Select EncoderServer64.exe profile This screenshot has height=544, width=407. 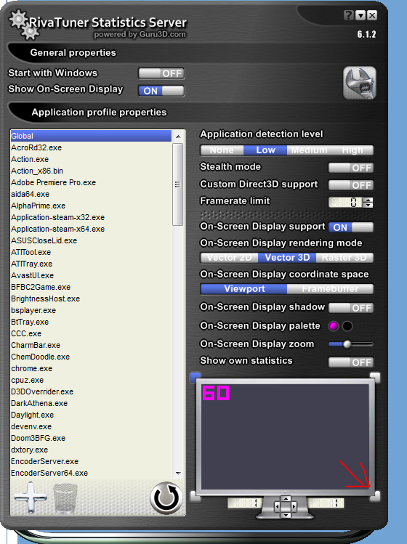pos(91,473)
